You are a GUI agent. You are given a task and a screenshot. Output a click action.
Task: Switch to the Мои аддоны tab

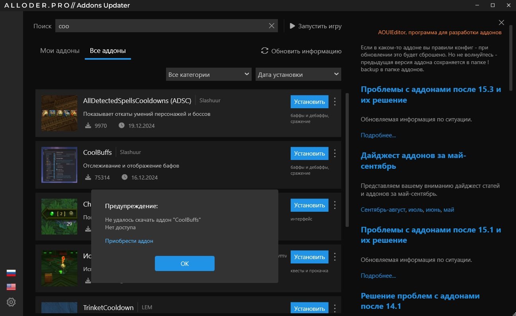(60, 51)
